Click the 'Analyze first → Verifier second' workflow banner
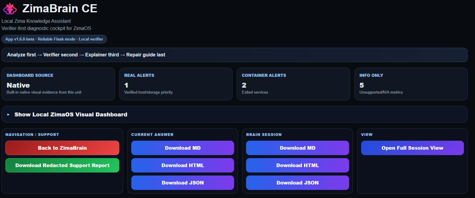Viewport: 475px width, 198px height. pos(234,55)
